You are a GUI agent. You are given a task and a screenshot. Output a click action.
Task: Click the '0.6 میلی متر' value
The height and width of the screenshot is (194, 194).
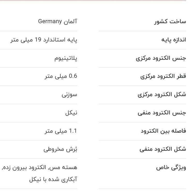pos(61,76)
